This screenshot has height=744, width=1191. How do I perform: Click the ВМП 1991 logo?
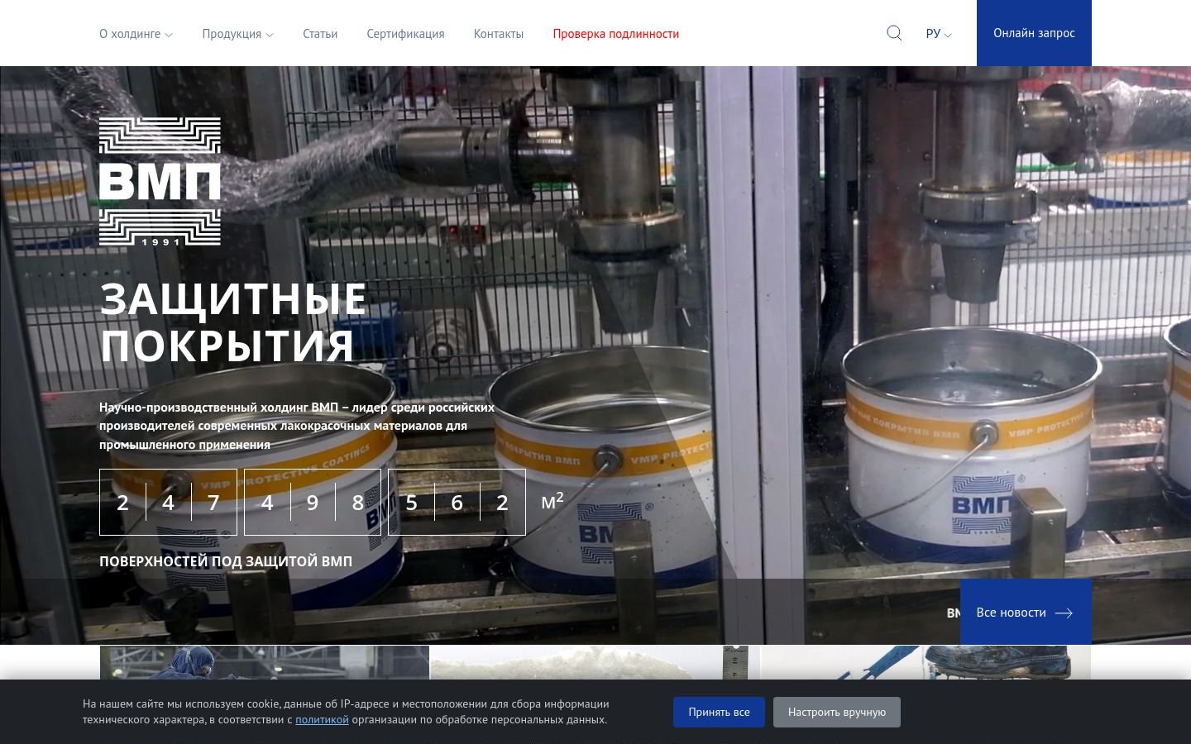(x=160, y=182)
